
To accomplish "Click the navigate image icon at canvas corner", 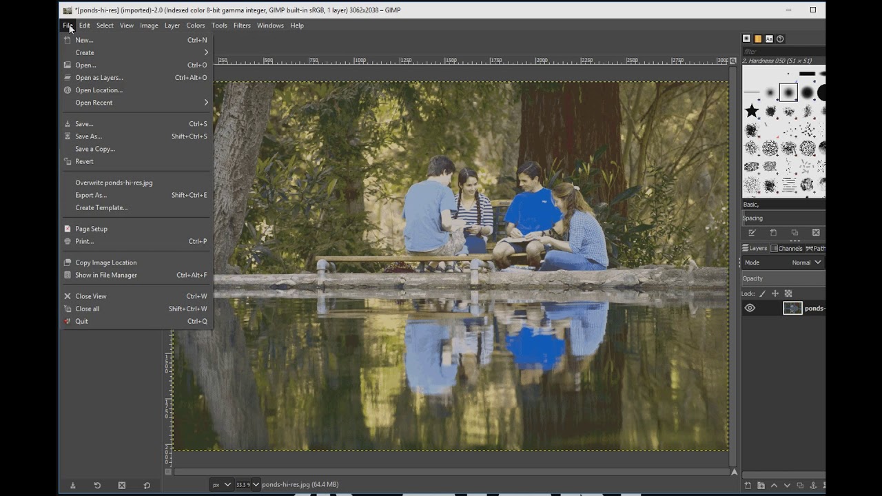I will pyautogui.click(x=734, y=472).
